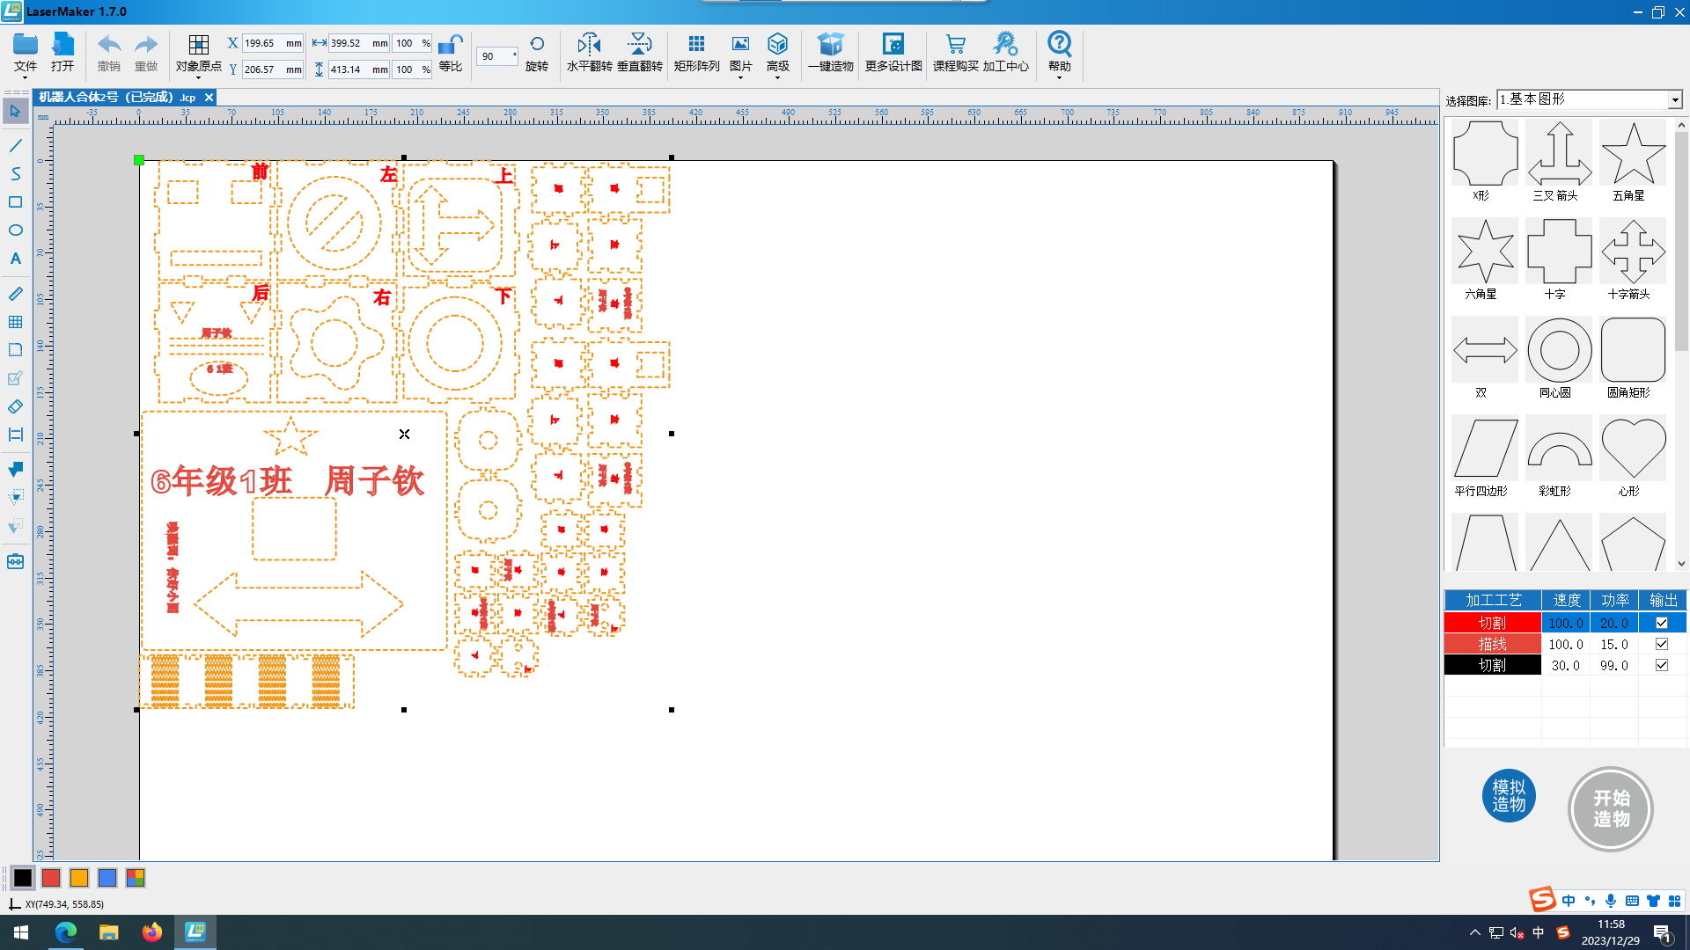Image resolution: width=1690 pixels, height=950 pixels.
Task: Open File Explorer from the taskbar
Action: pos(108,932)
